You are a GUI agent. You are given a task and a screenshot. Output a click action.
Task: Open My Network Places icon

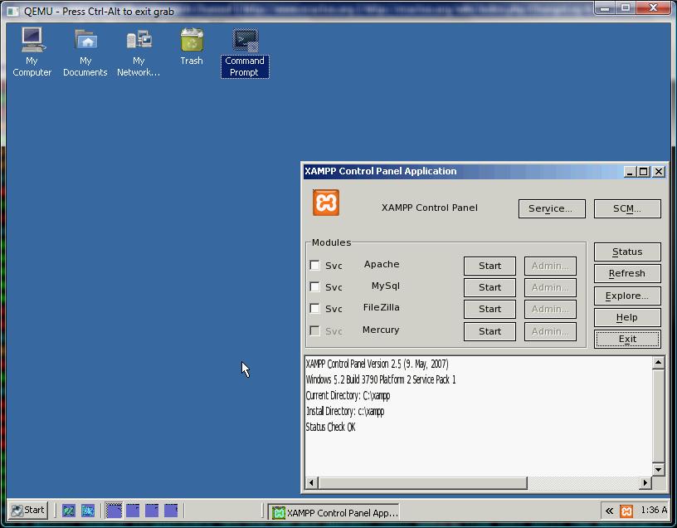[x=139, y=41]
